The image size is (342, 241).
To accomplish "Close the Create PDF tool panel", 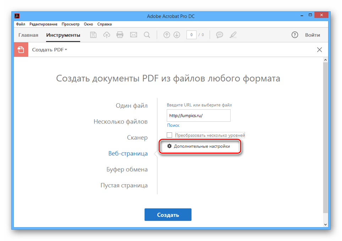I will (319, 50).
